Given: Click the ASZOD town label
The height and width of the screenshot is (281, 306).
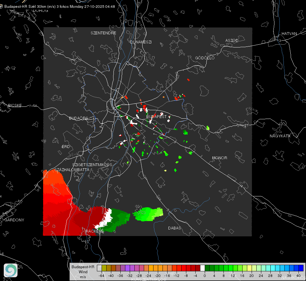Looking at the screenshot, I should (232, 41).
